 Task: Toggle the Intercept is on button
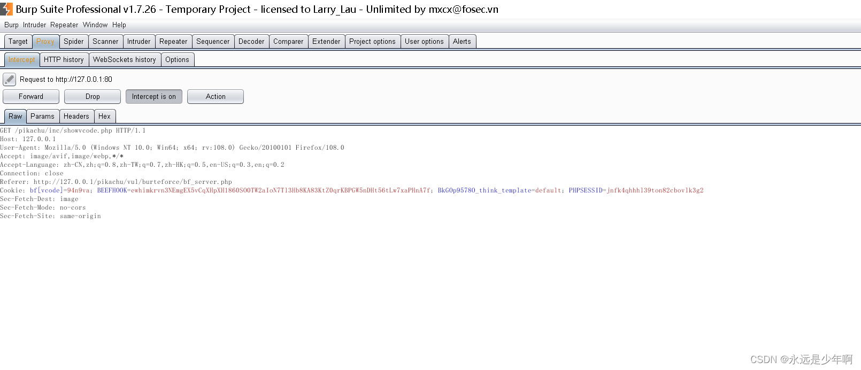[x=154, y=97]
